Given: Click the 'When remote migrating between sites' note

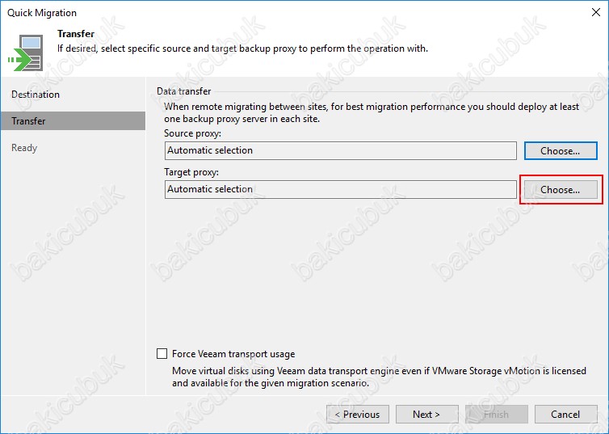Looking at the screenshot, I should 372,112.
